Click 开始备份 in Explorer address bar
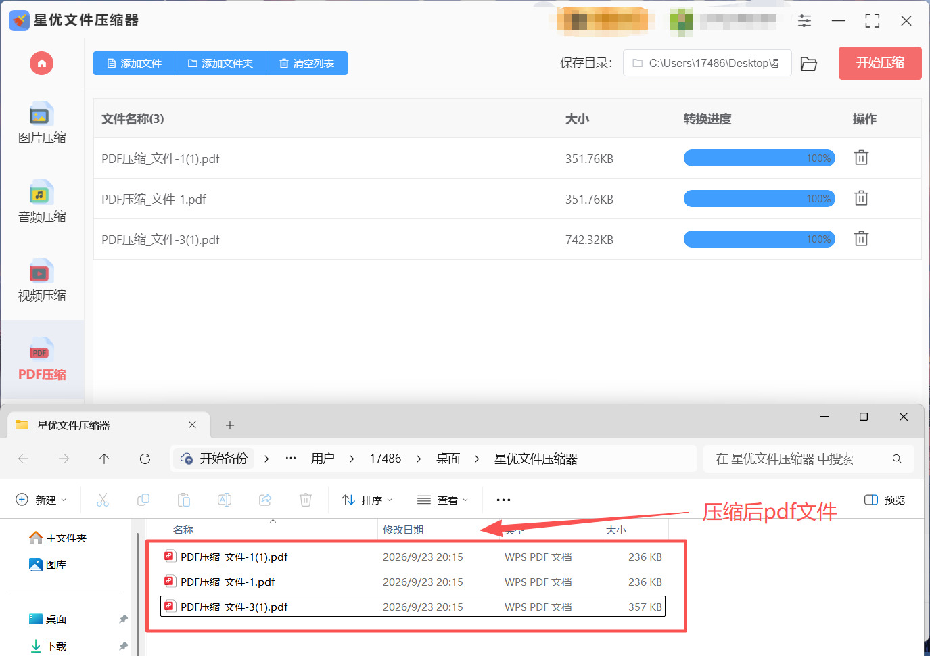Image resolution: width=930 pixels, height=656 pixels. pos(214,459)
